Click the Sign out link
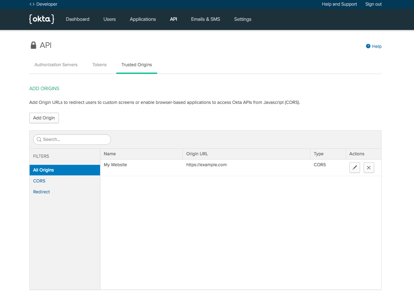This screenshot has height=299, width=414. click(373, 4)
